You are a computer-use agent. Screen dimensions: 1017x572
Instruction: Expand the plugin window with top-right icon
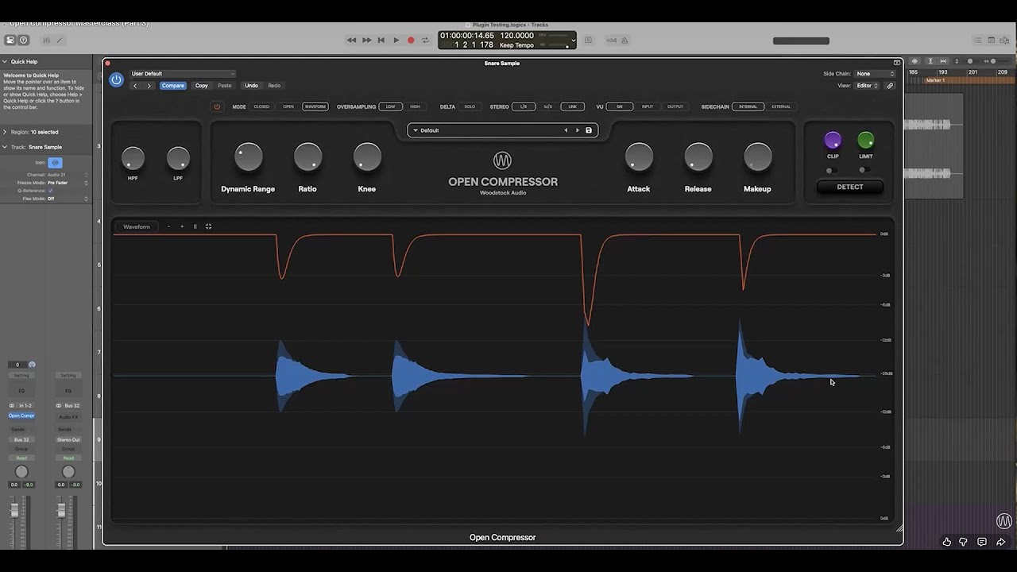(x=896, y=63)
